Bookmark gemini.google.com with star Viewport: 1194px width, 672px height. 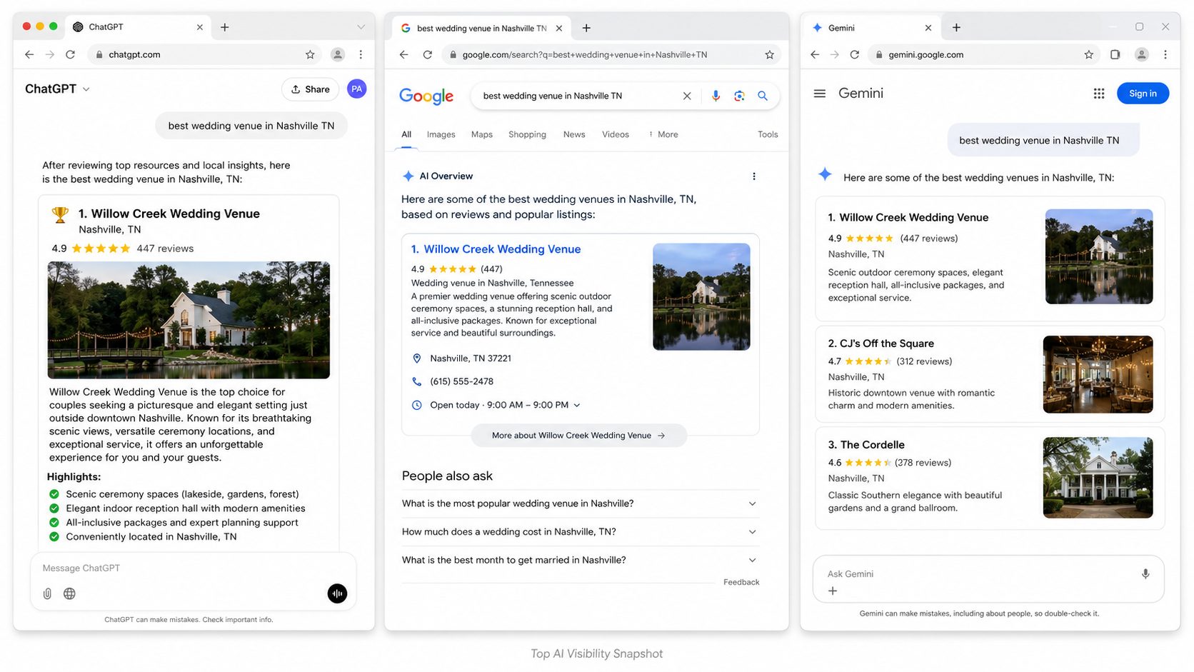coord(1088,54)
